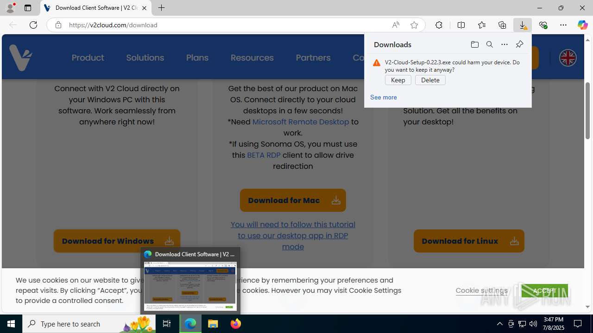
Task: Keep the V2-Cloud-Setup download
Action: [x=398, y=80]
